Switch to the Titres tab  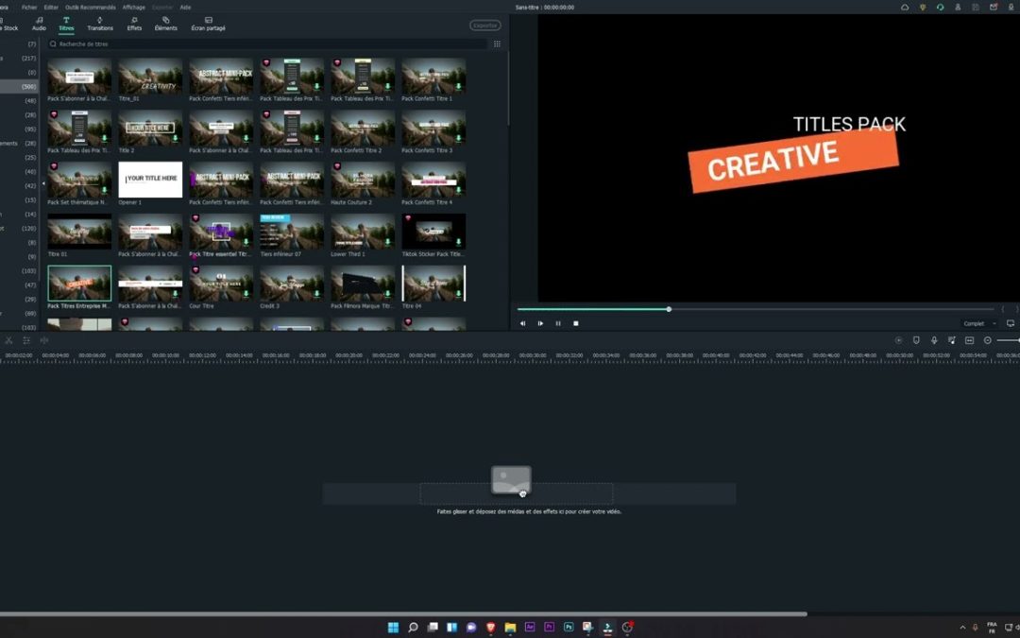pos(66,24)
